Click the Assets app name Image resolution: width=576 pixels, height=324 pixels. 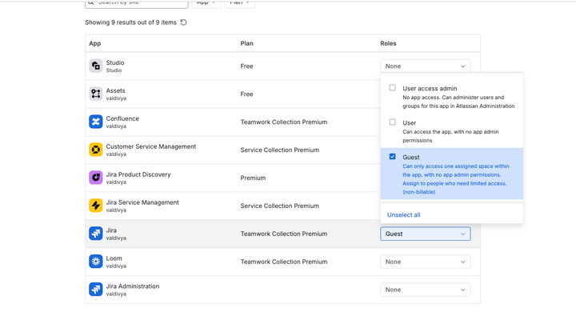click(115, 90)
